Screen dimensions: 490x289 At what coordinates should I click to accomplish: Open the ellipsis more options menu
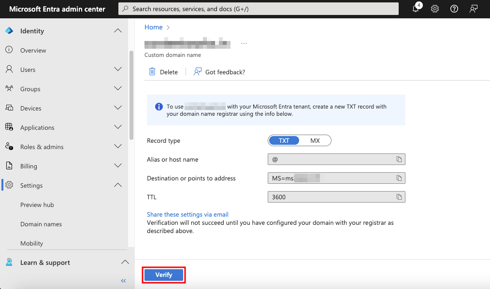pyautogui.click(x=244, y=43)
